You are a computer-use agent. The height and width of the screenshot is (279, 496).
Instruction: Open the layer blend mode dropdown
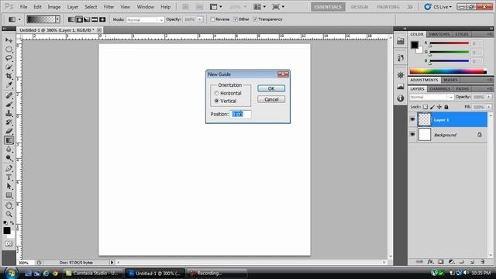[x=432, y=97]
